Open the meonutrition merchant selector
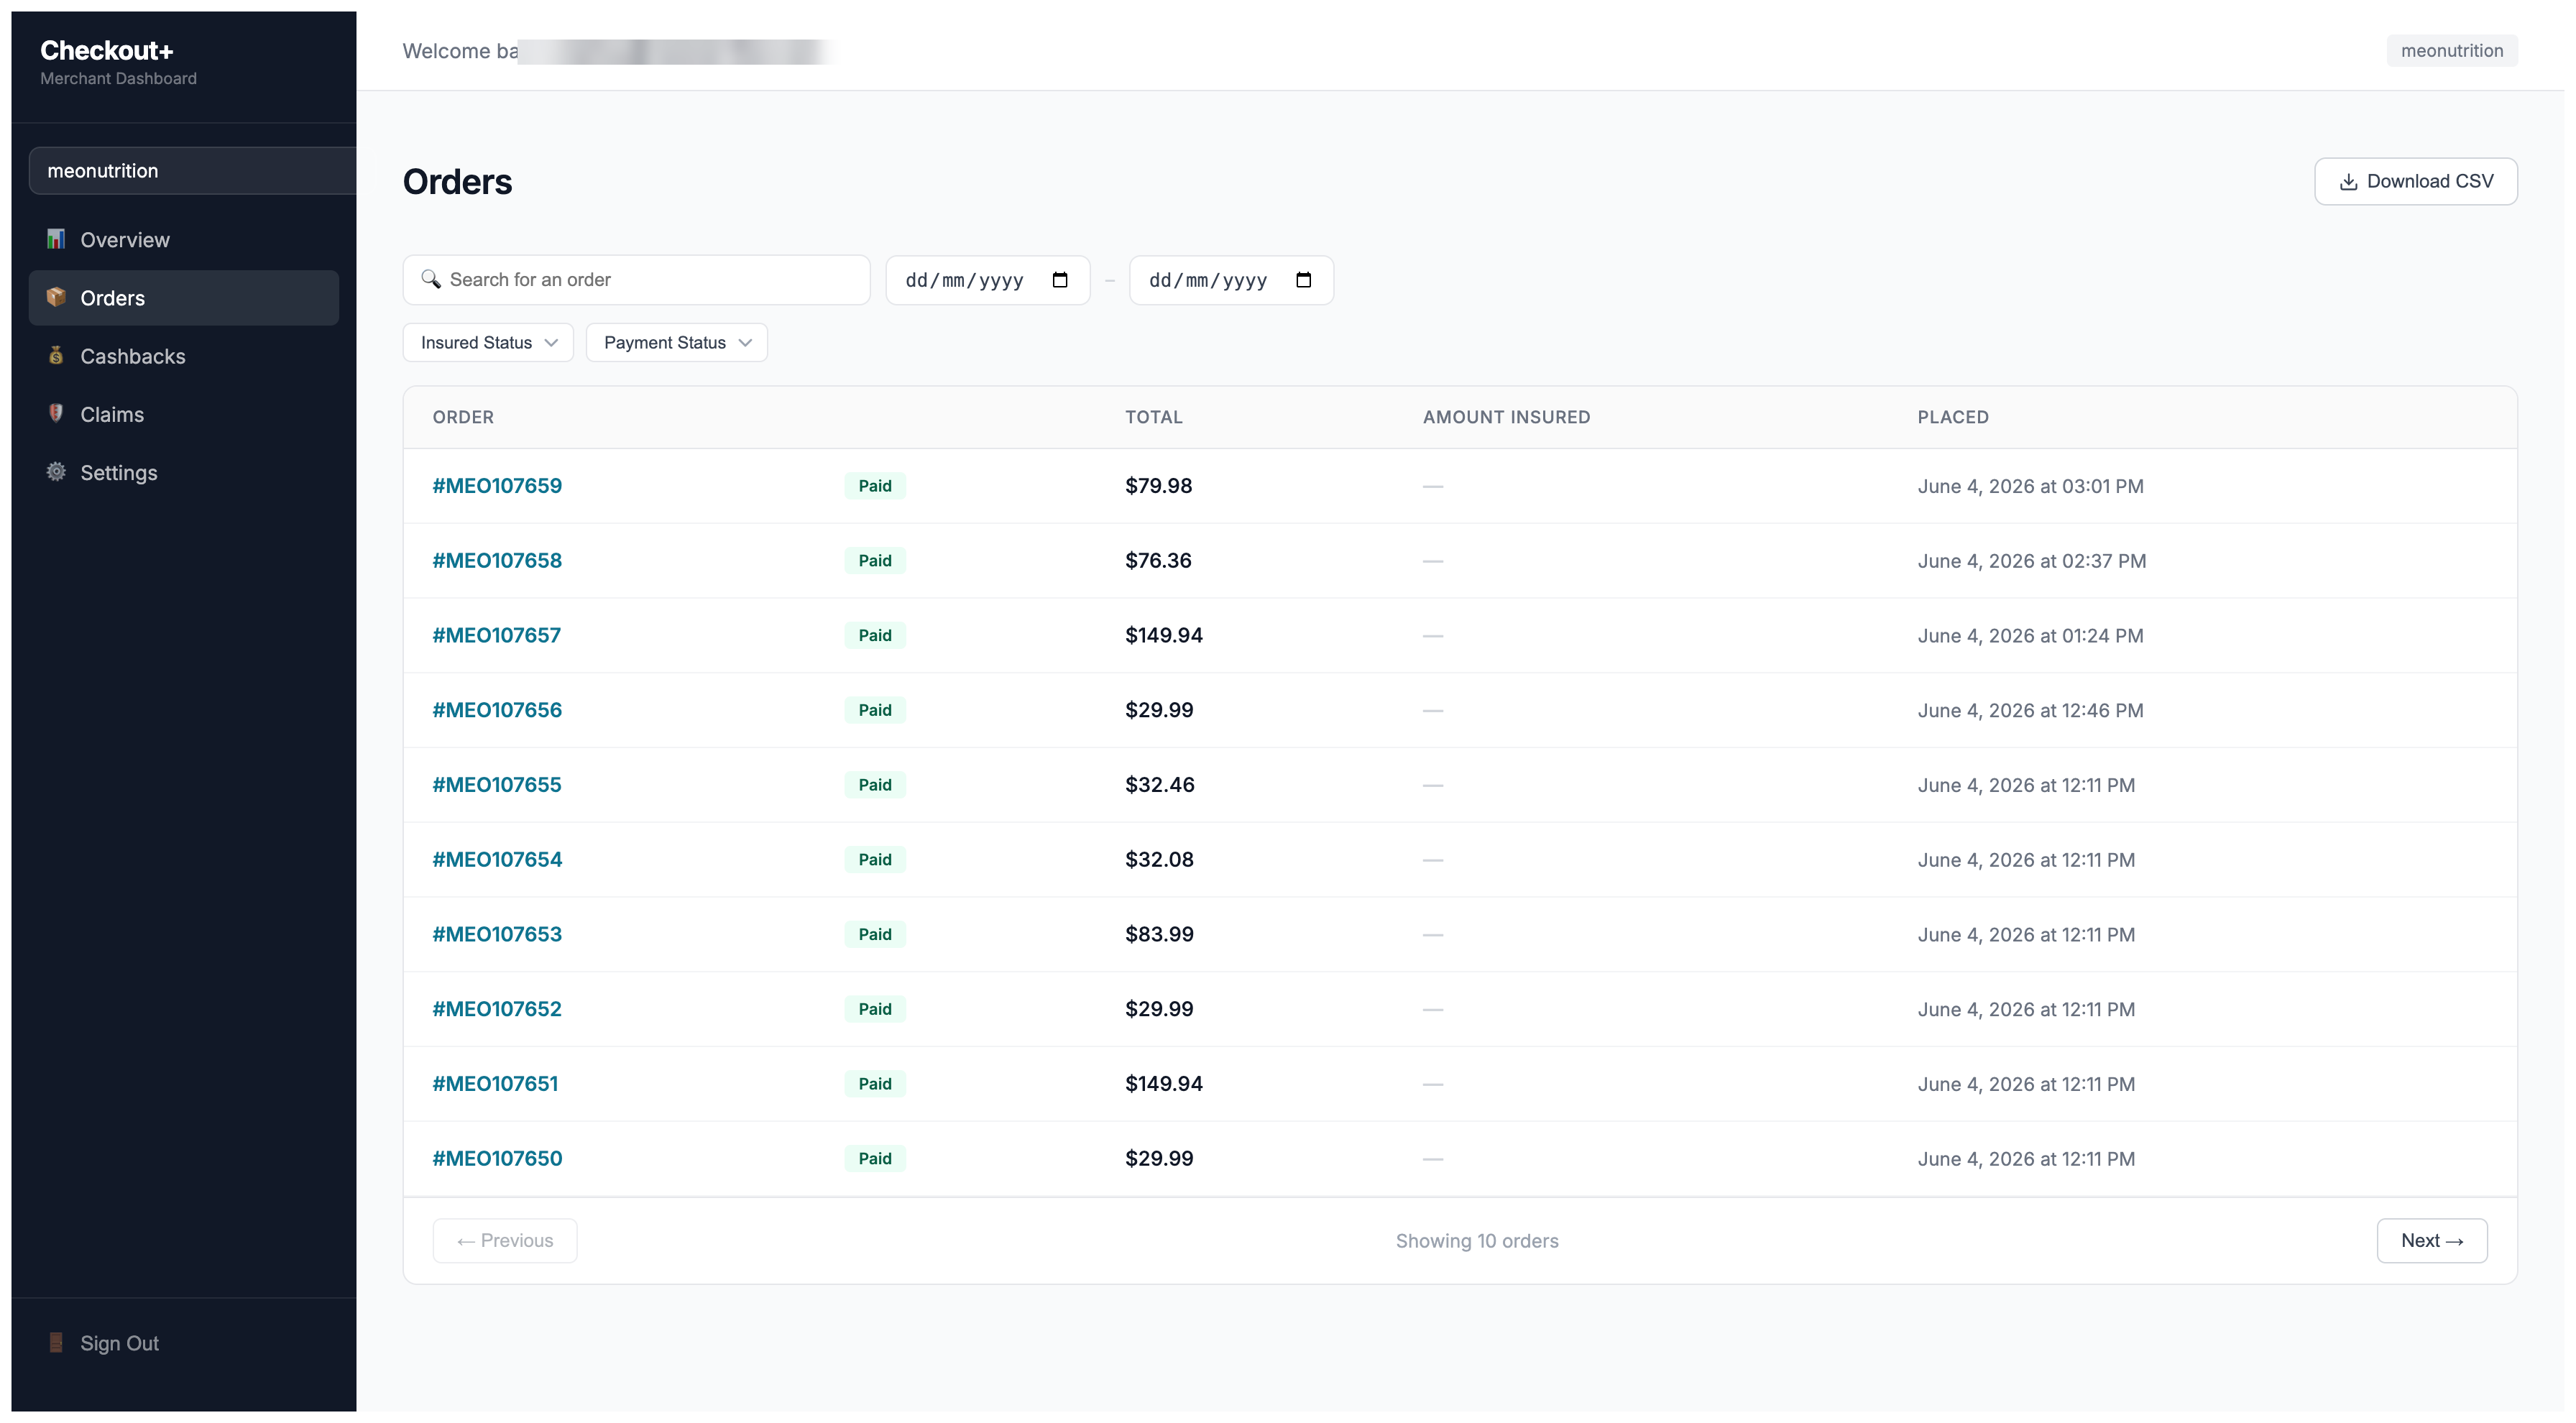The height and width of the screenshot is (1423, 2576). point(192,170)
